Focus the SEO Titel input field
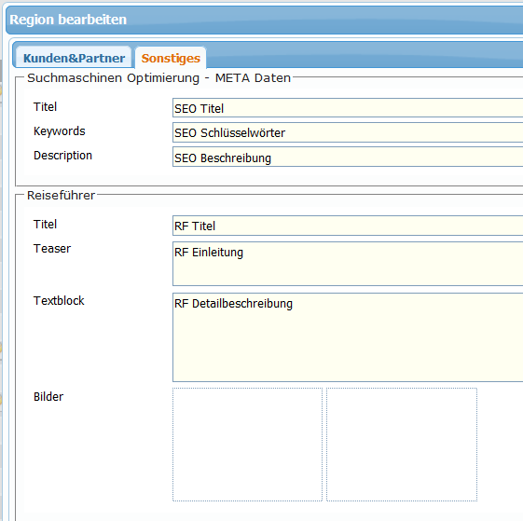This screenshot has height=521, width=523. (x=348, y=108)
